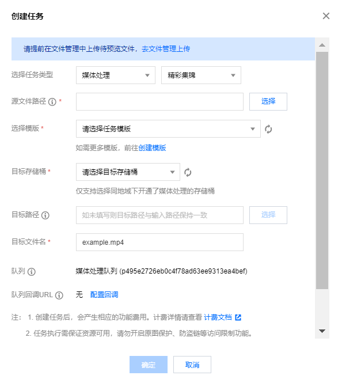Screen dimensions: 342x383
Task: Click the 确定 confirm button
Action: tap(149, 365)
